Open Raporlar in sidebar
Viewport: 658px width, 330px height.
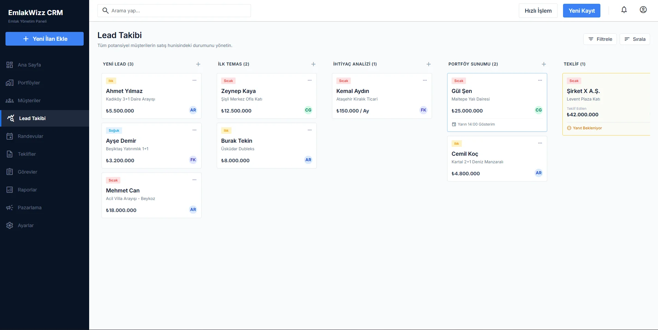pos(45,190)
